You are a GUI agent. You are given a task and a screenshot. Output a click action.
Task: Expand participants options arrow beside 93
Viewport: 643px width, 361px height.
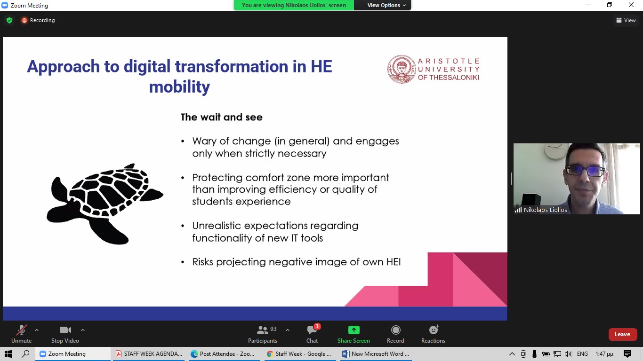[288, 330]
